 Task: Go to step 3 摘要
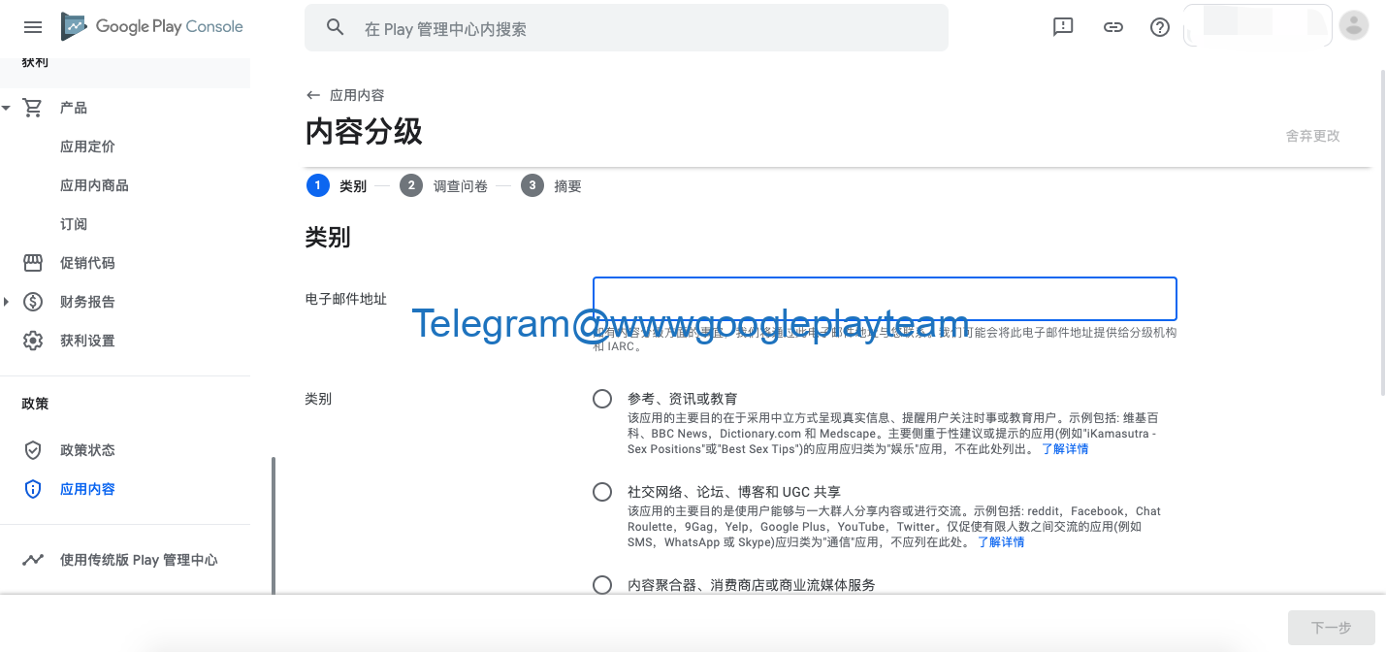551,185
